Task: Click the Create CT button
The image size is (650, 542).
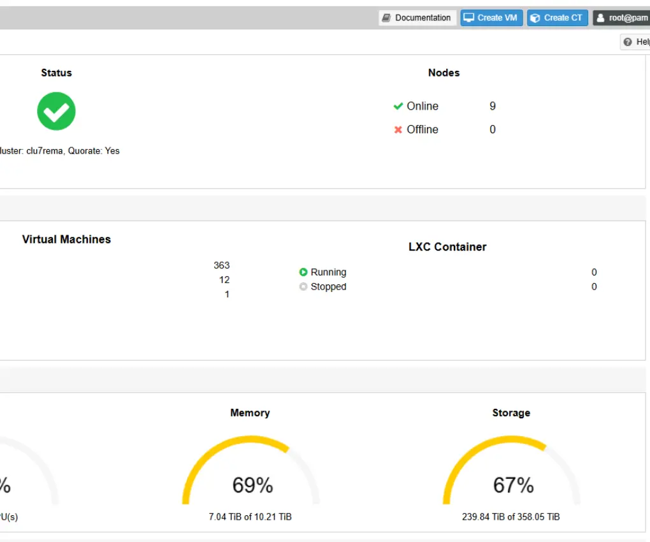Action: pos(558,18)
